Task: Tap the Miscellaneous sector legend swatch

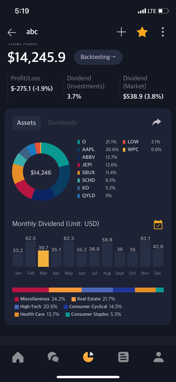Action: (17, 299)
